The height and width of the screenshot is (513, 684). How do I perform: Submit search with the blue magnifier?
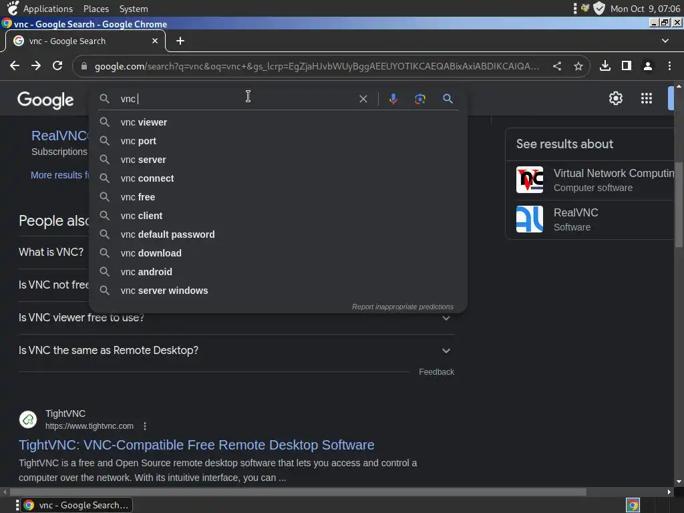(448, 99)
